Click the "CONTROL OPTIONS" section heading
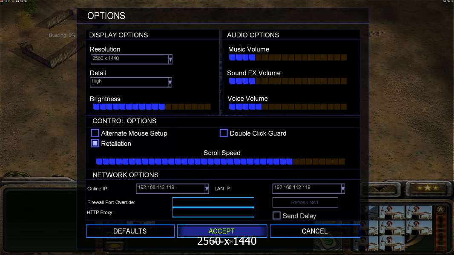The image size is (454, 255). [124, 121]
